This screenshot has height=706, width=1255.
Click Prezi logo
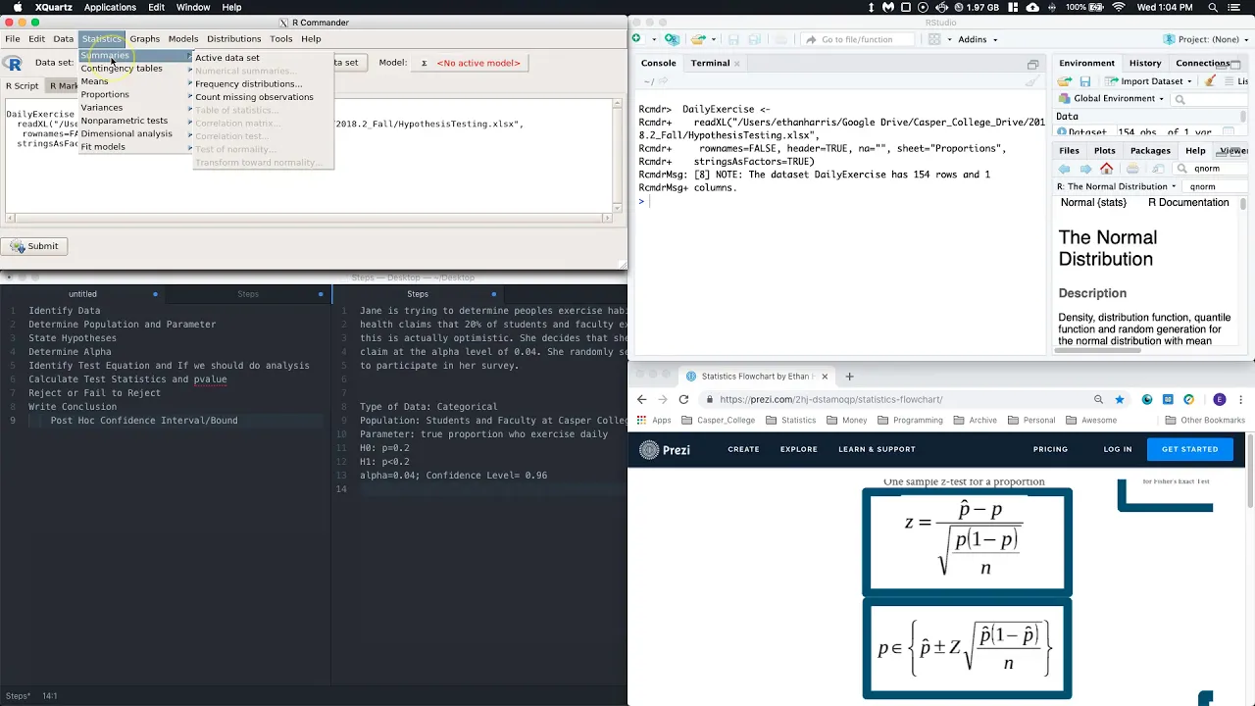coord(665,450)
